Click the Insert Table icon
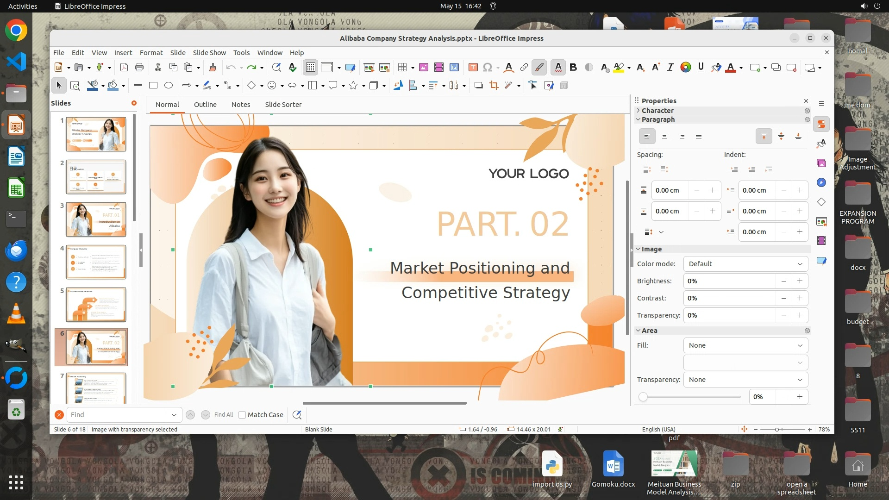Viewport: 889px width, 500px height. click(x=402, y=68)
